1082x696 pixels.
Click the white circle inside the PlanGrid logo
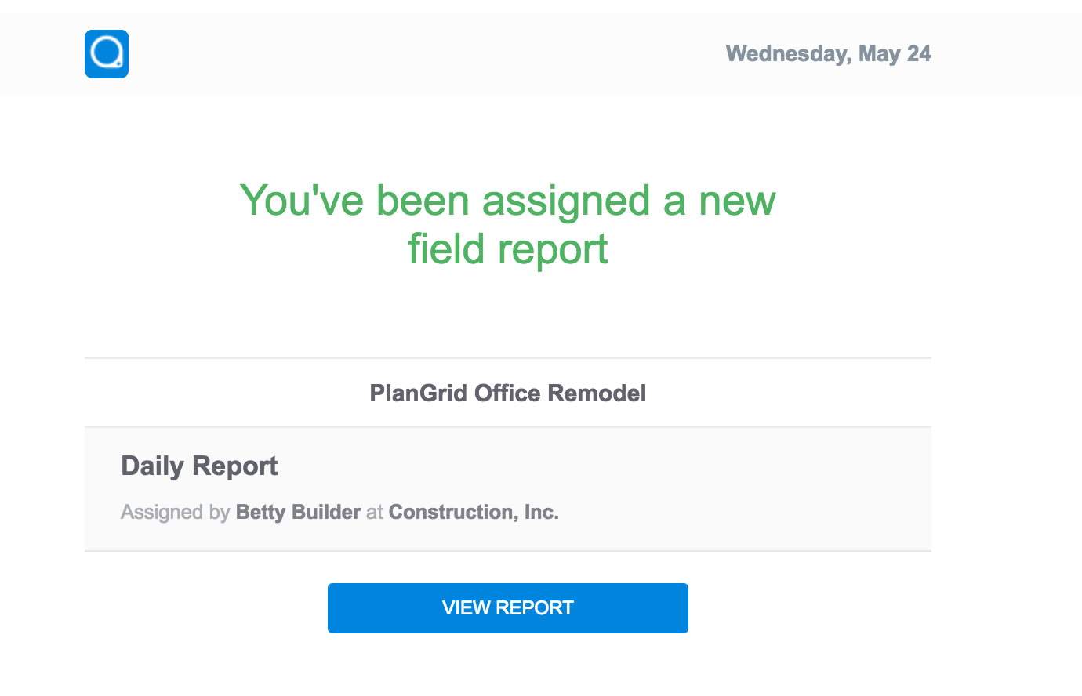[106, 53]
